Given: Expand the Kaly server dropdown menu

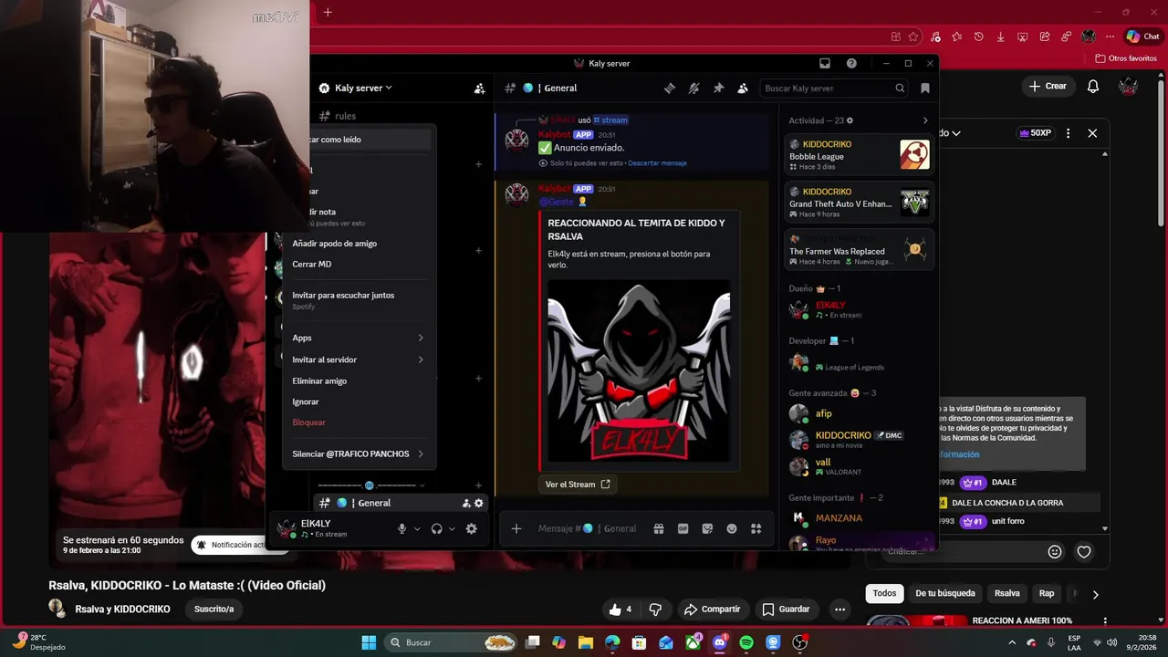Looking at the screenshot, I should pyautogui.click(x=363, y=88).
